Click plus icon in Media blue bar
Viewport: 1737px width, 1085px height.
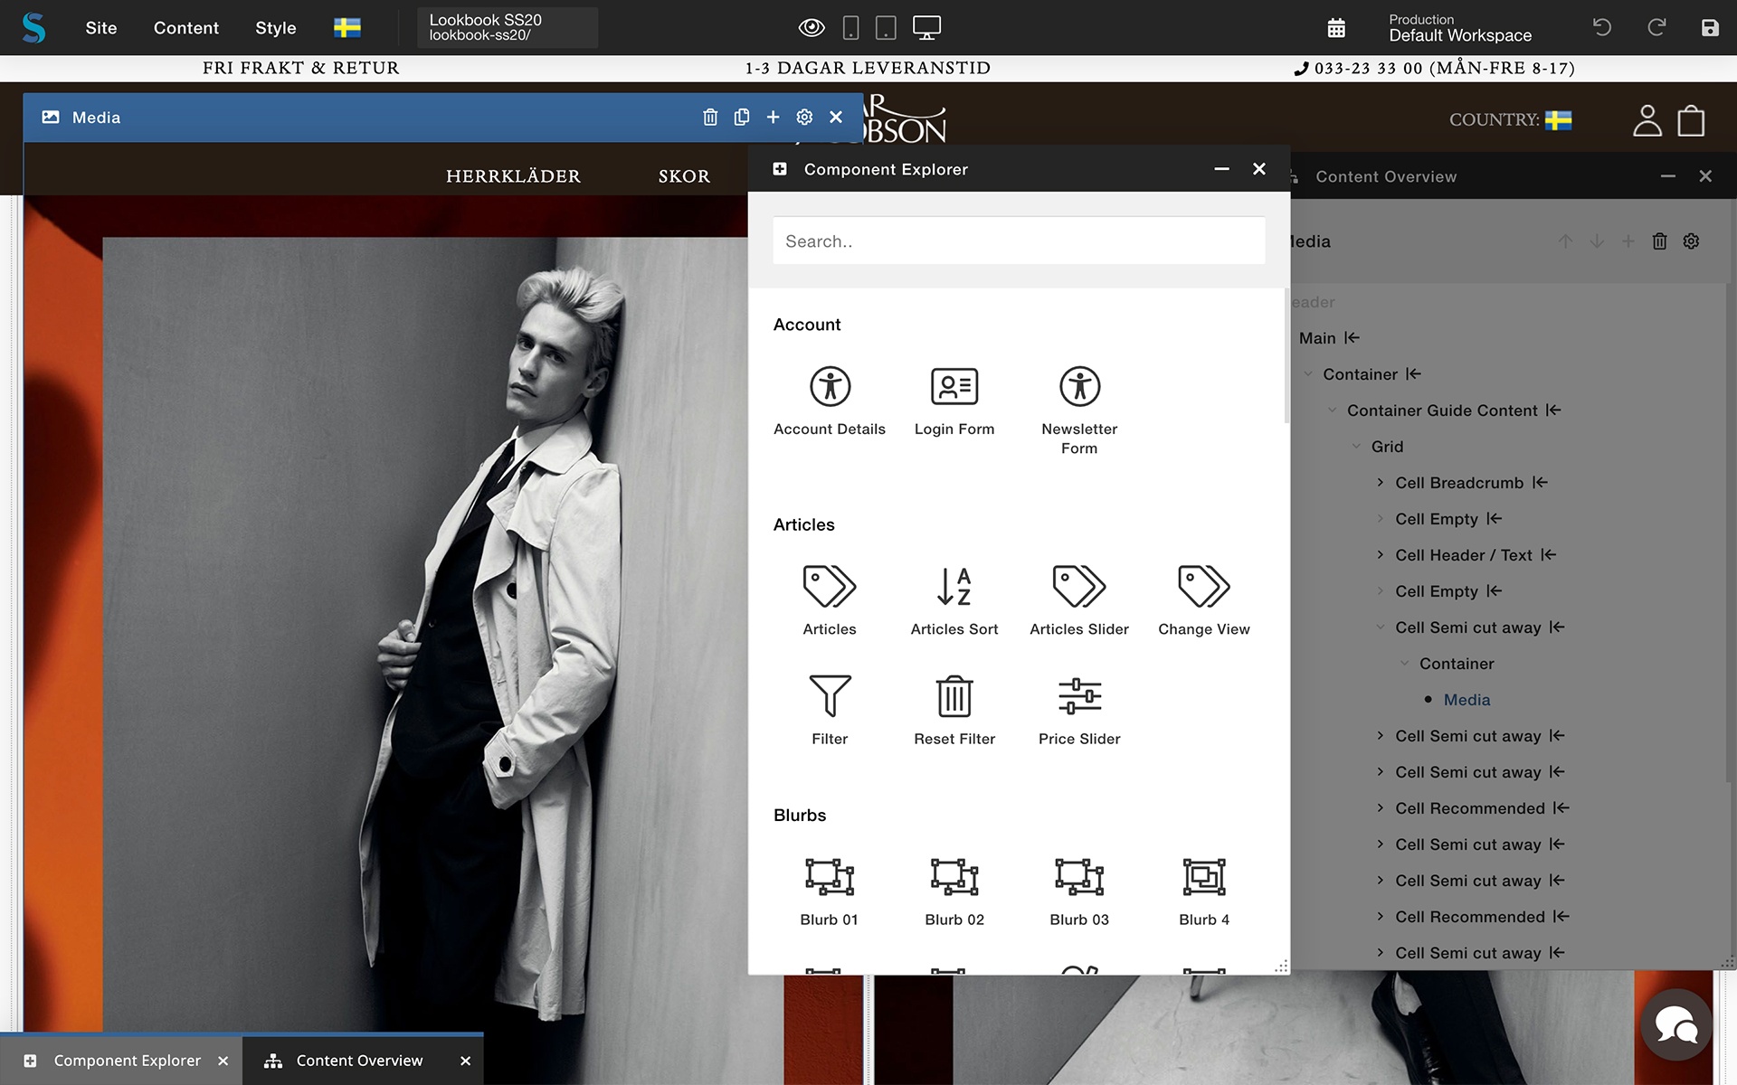click(x=773, y=117)
